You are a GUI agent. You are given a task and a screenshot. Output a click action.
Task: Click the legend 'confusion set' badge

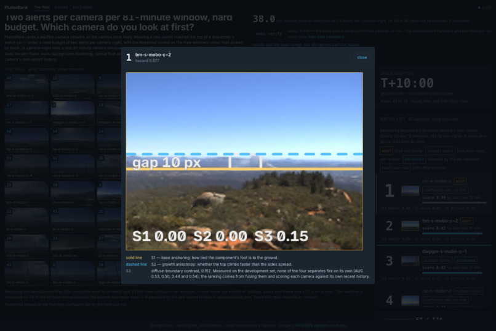tap(394, 168)
